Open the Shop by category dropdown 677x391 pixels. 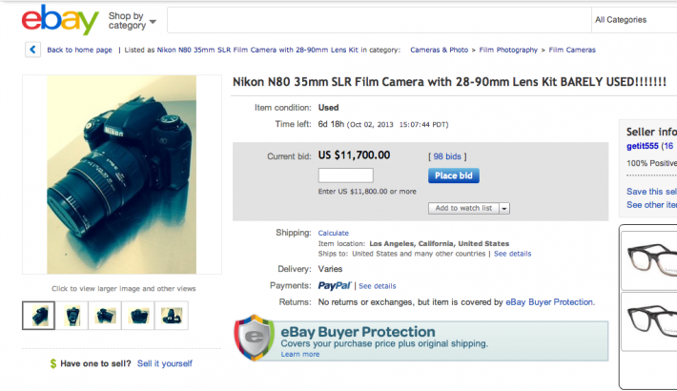pyautogui.click(x=133, y=21)
